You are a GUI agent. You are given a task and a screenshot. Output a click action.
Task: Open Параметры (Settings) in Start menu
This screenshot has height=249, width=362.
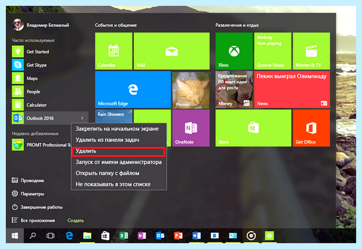click(28, 194)
